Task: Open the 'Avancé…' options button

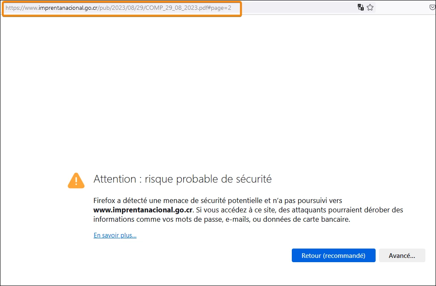Action: point(402,255)
